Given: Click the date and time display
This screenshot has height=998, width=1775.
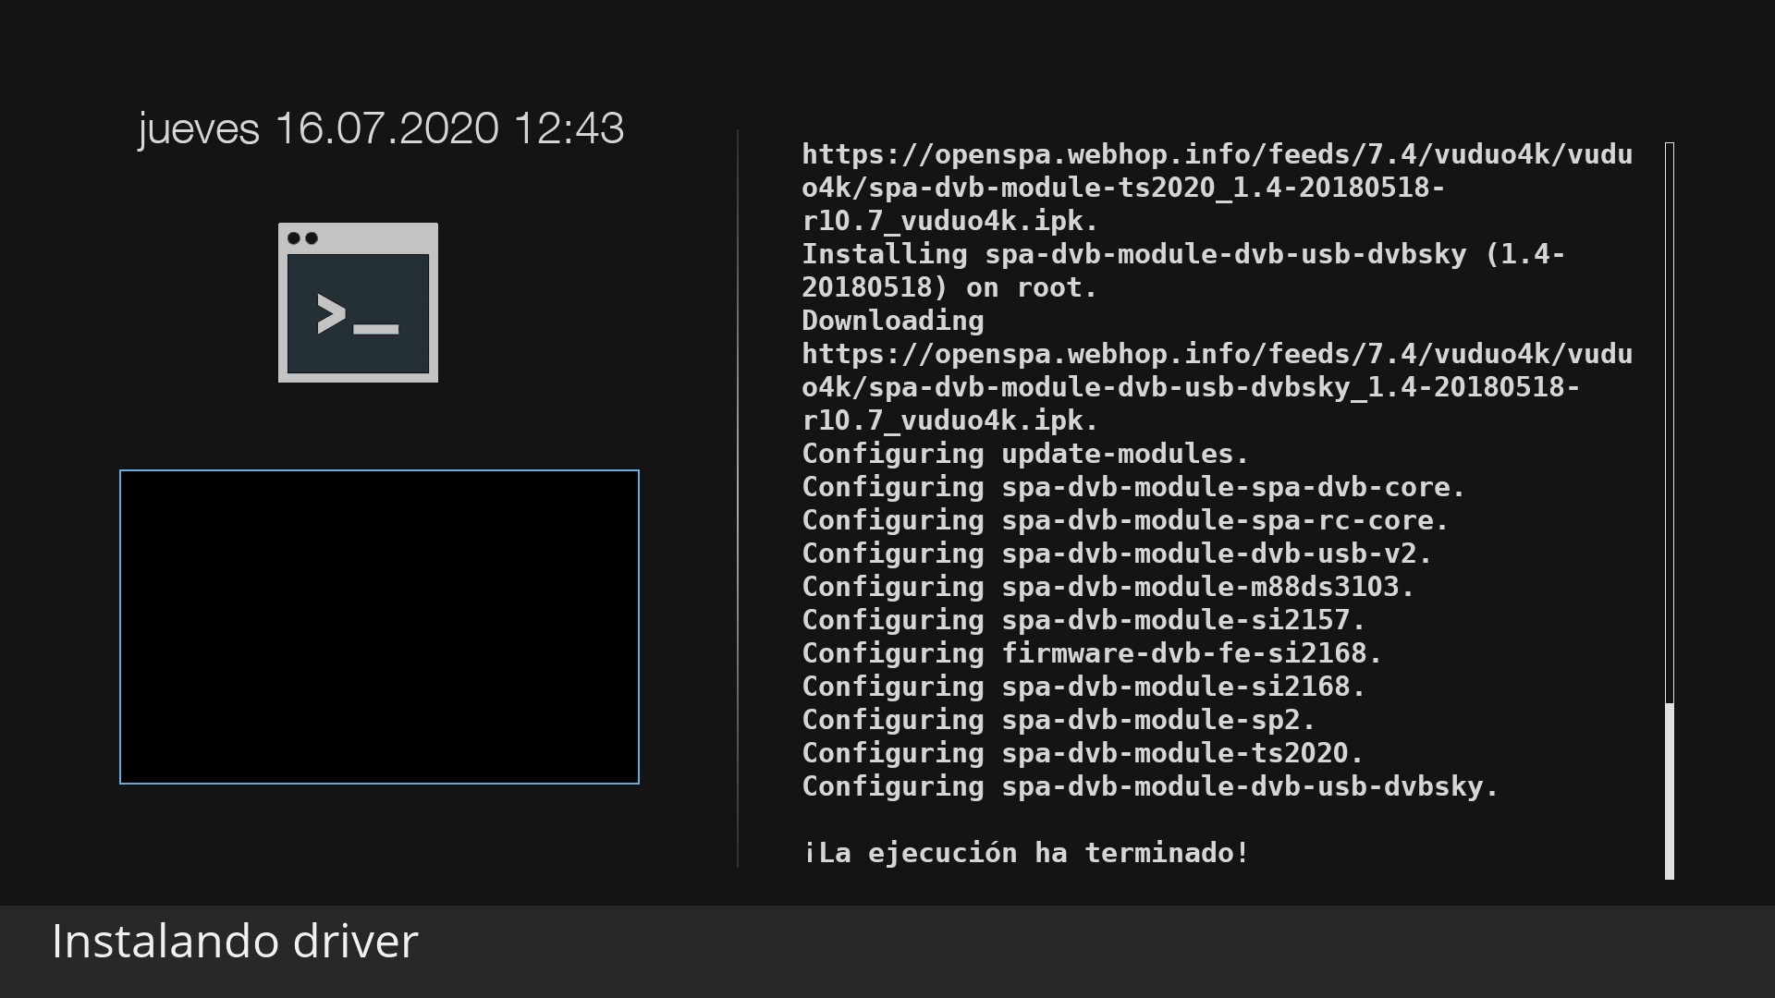Looking at the screenshot, I should point(381,128).
